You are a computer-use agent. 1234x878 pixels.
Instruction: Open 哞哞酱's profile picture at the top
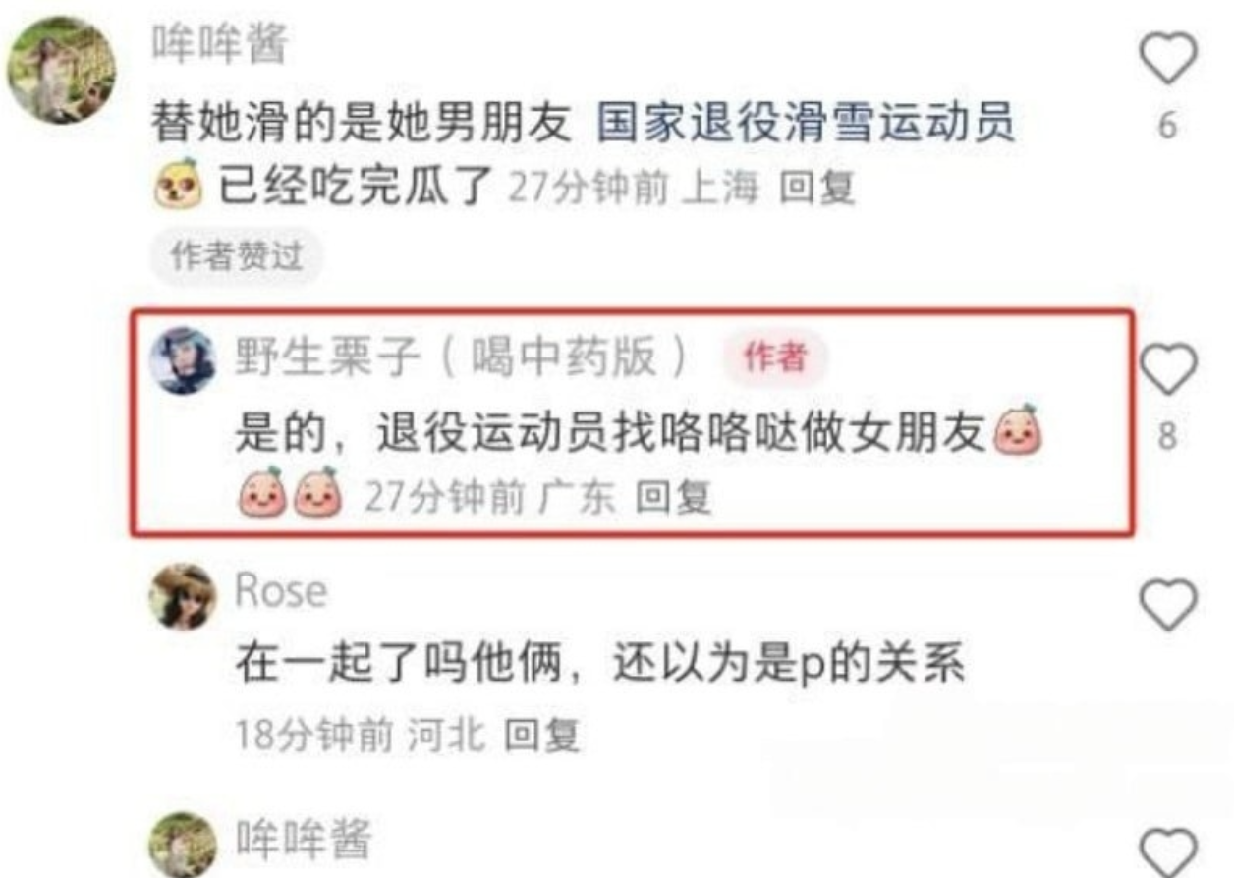click(61, 70)
